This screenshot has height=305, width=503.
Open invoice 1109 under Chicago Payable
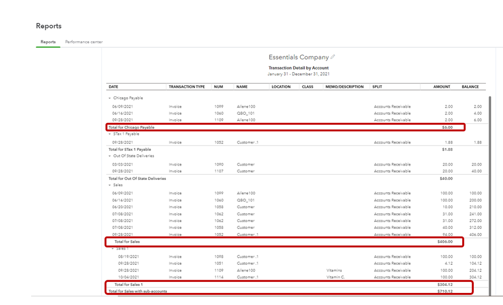pos(297,120)
